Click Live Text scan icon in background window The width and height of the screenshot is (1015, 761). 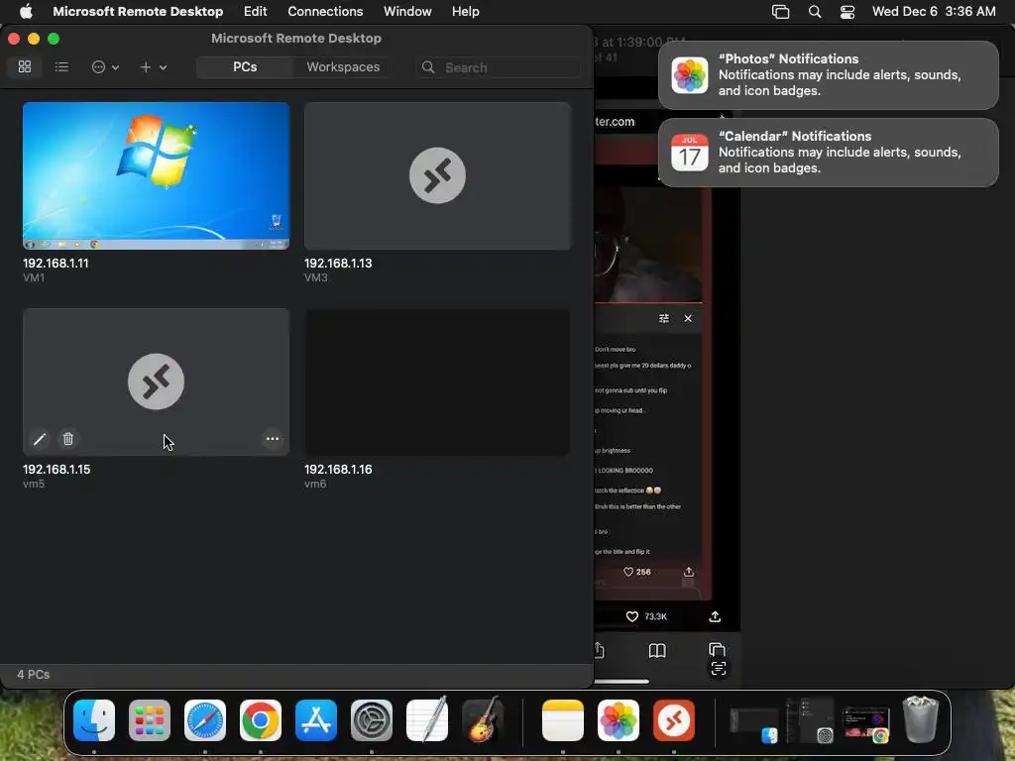[x=719, y=669]
